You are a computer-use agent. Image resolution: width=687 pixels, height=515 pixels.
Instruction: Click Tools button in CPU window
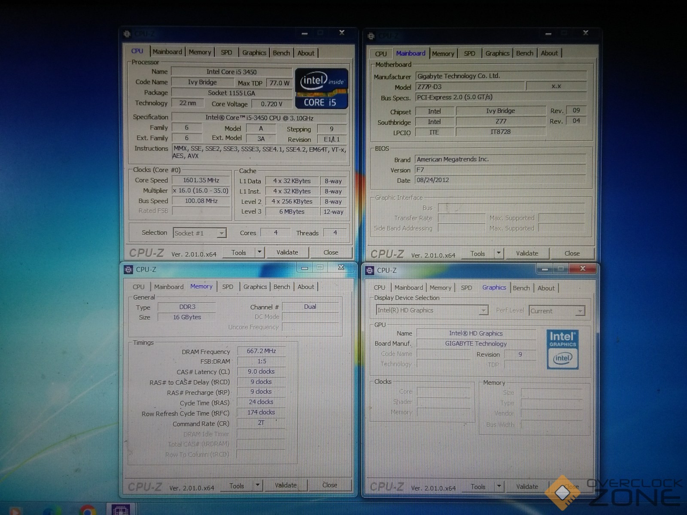pyautogui.click(x=239, y=252)
